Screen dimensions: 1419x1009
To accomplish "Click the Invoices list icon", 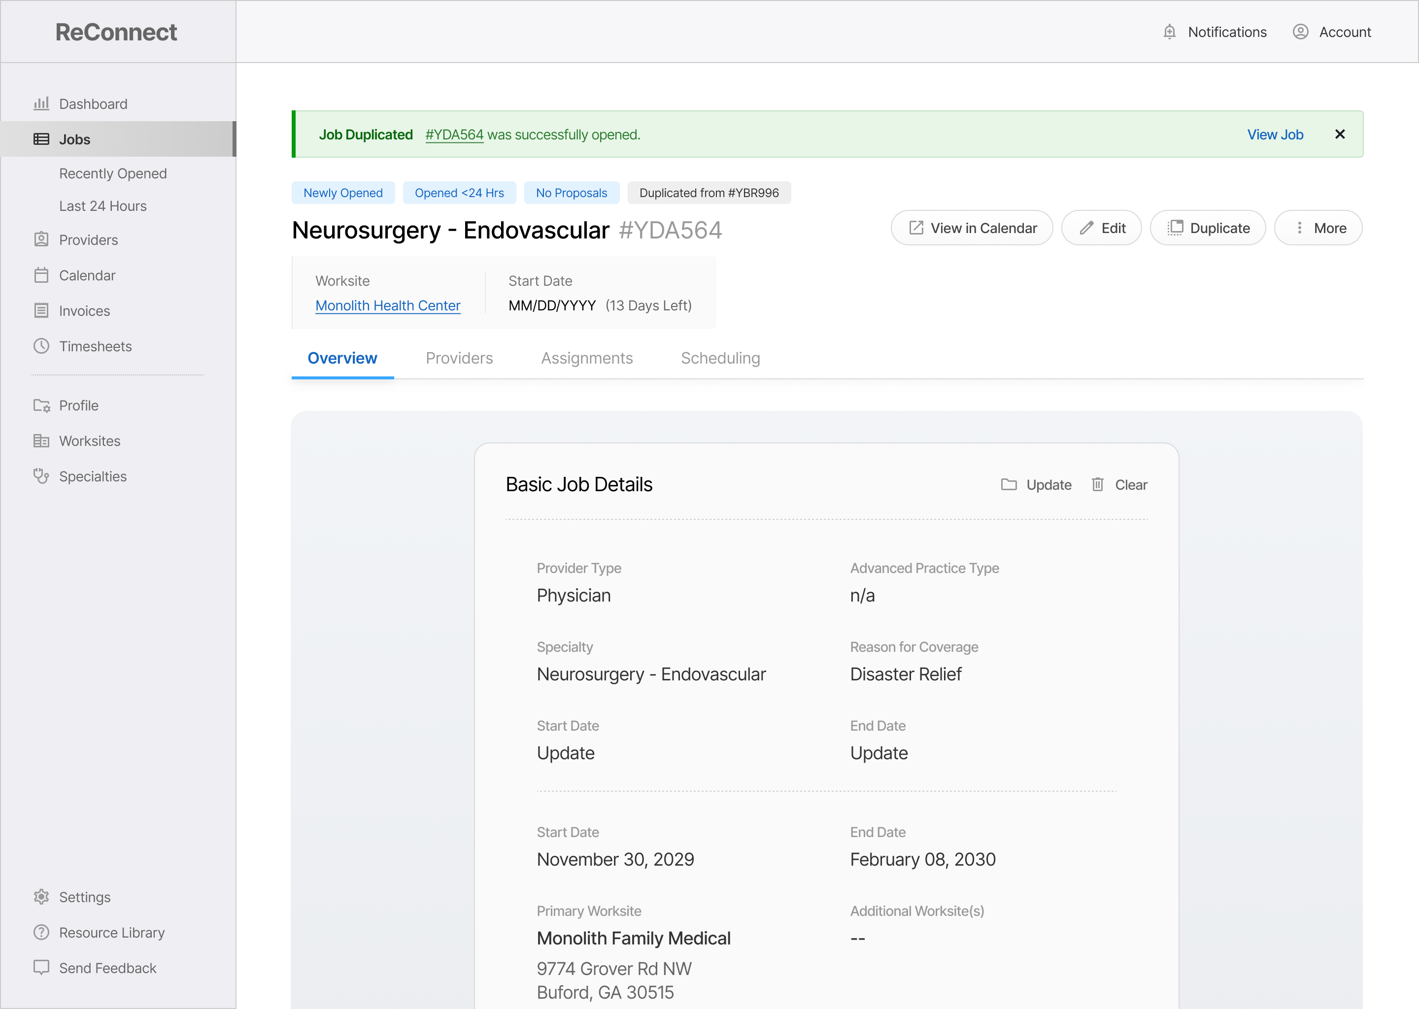I will (x=41, y=311).
